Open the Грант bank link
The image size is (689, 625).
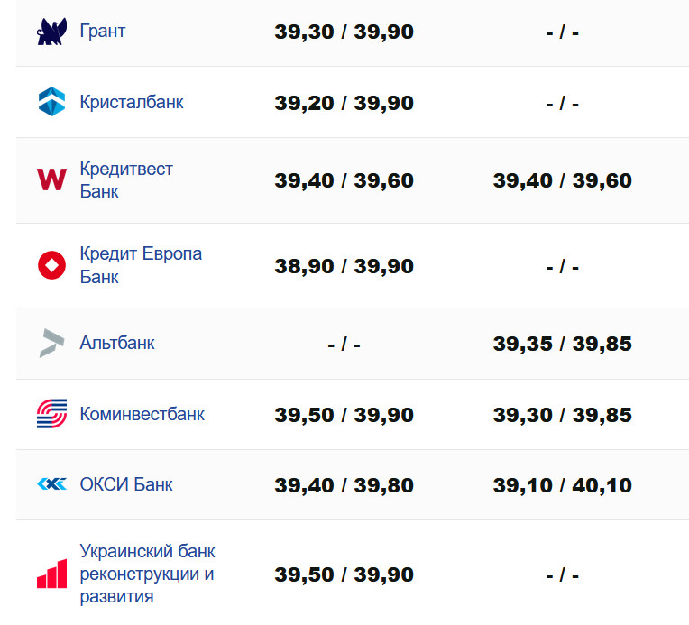pos(103,32)
